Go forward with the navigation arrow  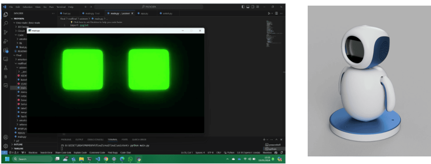click(x=91, y=7)
